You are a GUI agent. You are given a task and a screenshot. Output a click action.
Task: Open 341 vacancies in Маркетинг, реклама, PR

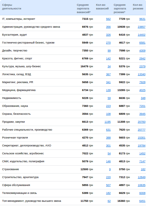tap(108, 82)
